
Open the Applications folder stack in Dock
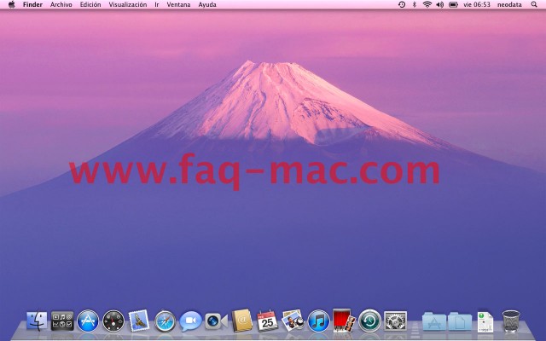[x=434, y=321]
